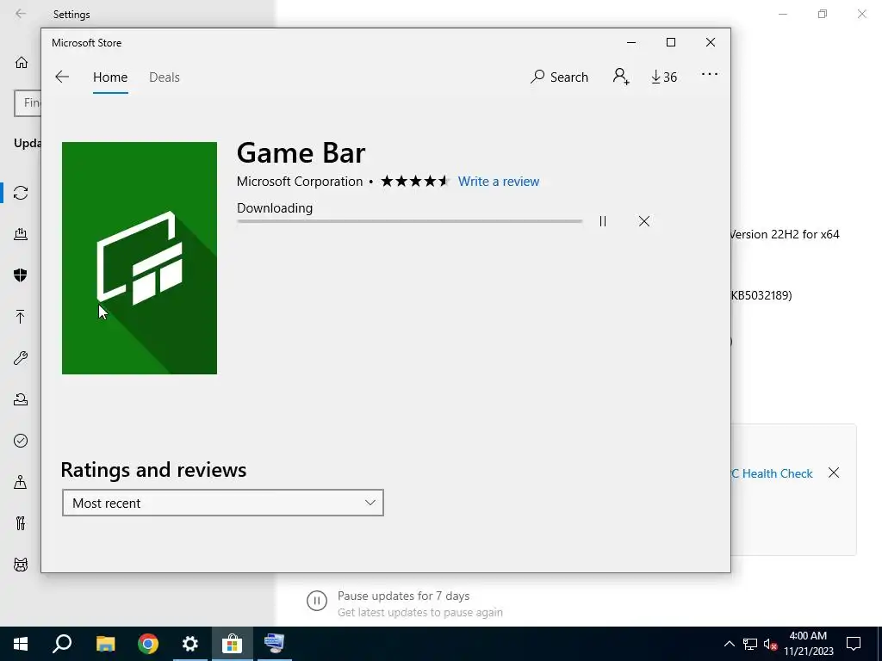The image size is (882, 661).
Task: Cancel the Game Bar download
Action: [644, 221]
